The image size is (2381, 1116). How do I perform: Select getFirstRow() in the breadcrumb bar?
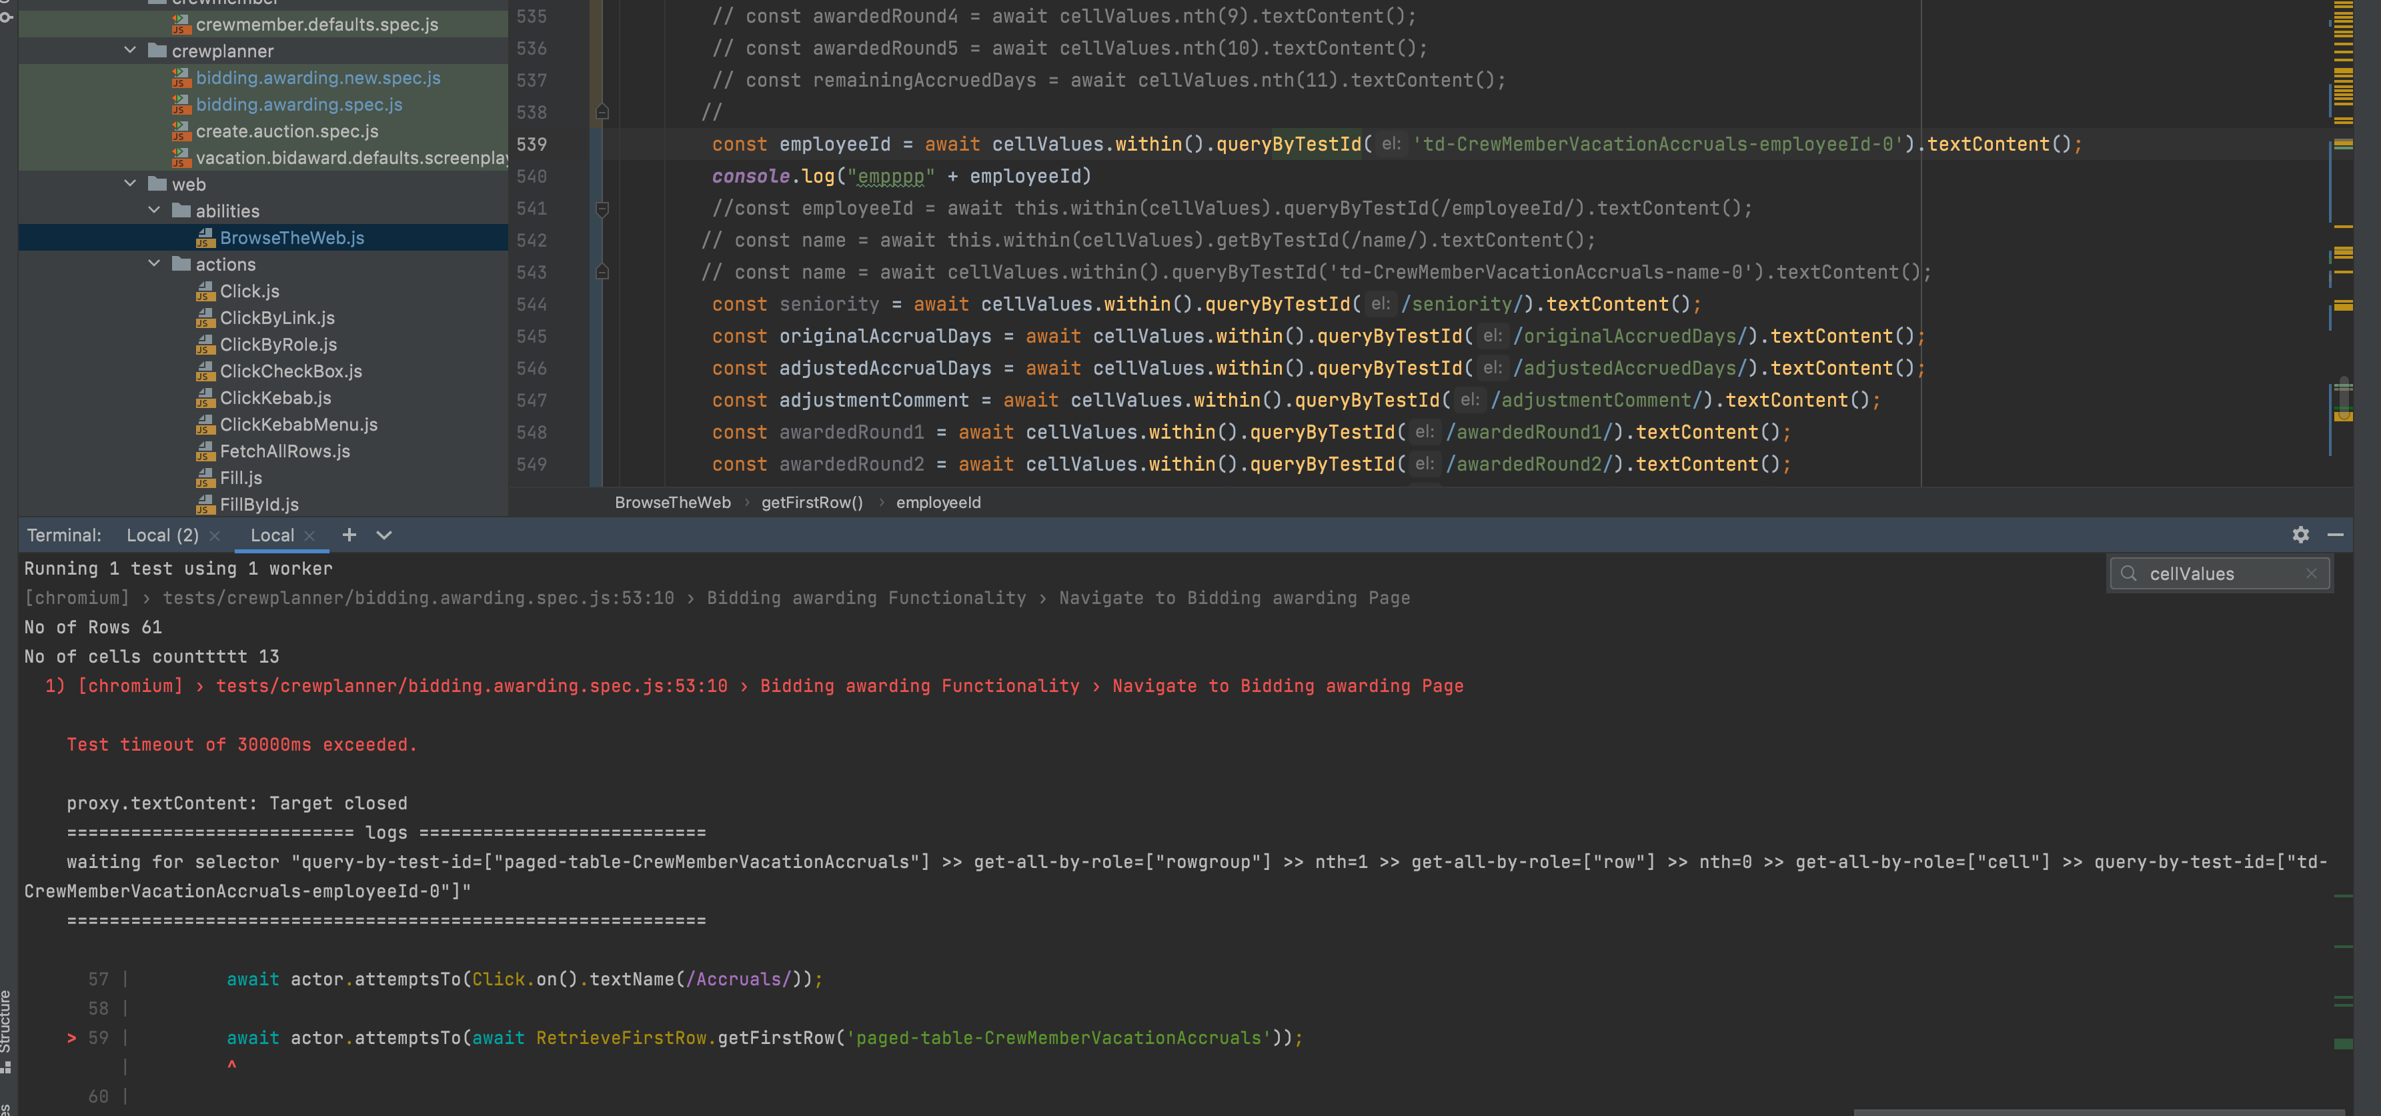click(812, 503)
